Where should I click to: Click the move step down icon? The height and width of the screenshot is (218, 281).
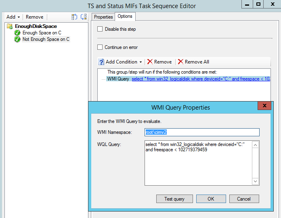pos(84,17)
